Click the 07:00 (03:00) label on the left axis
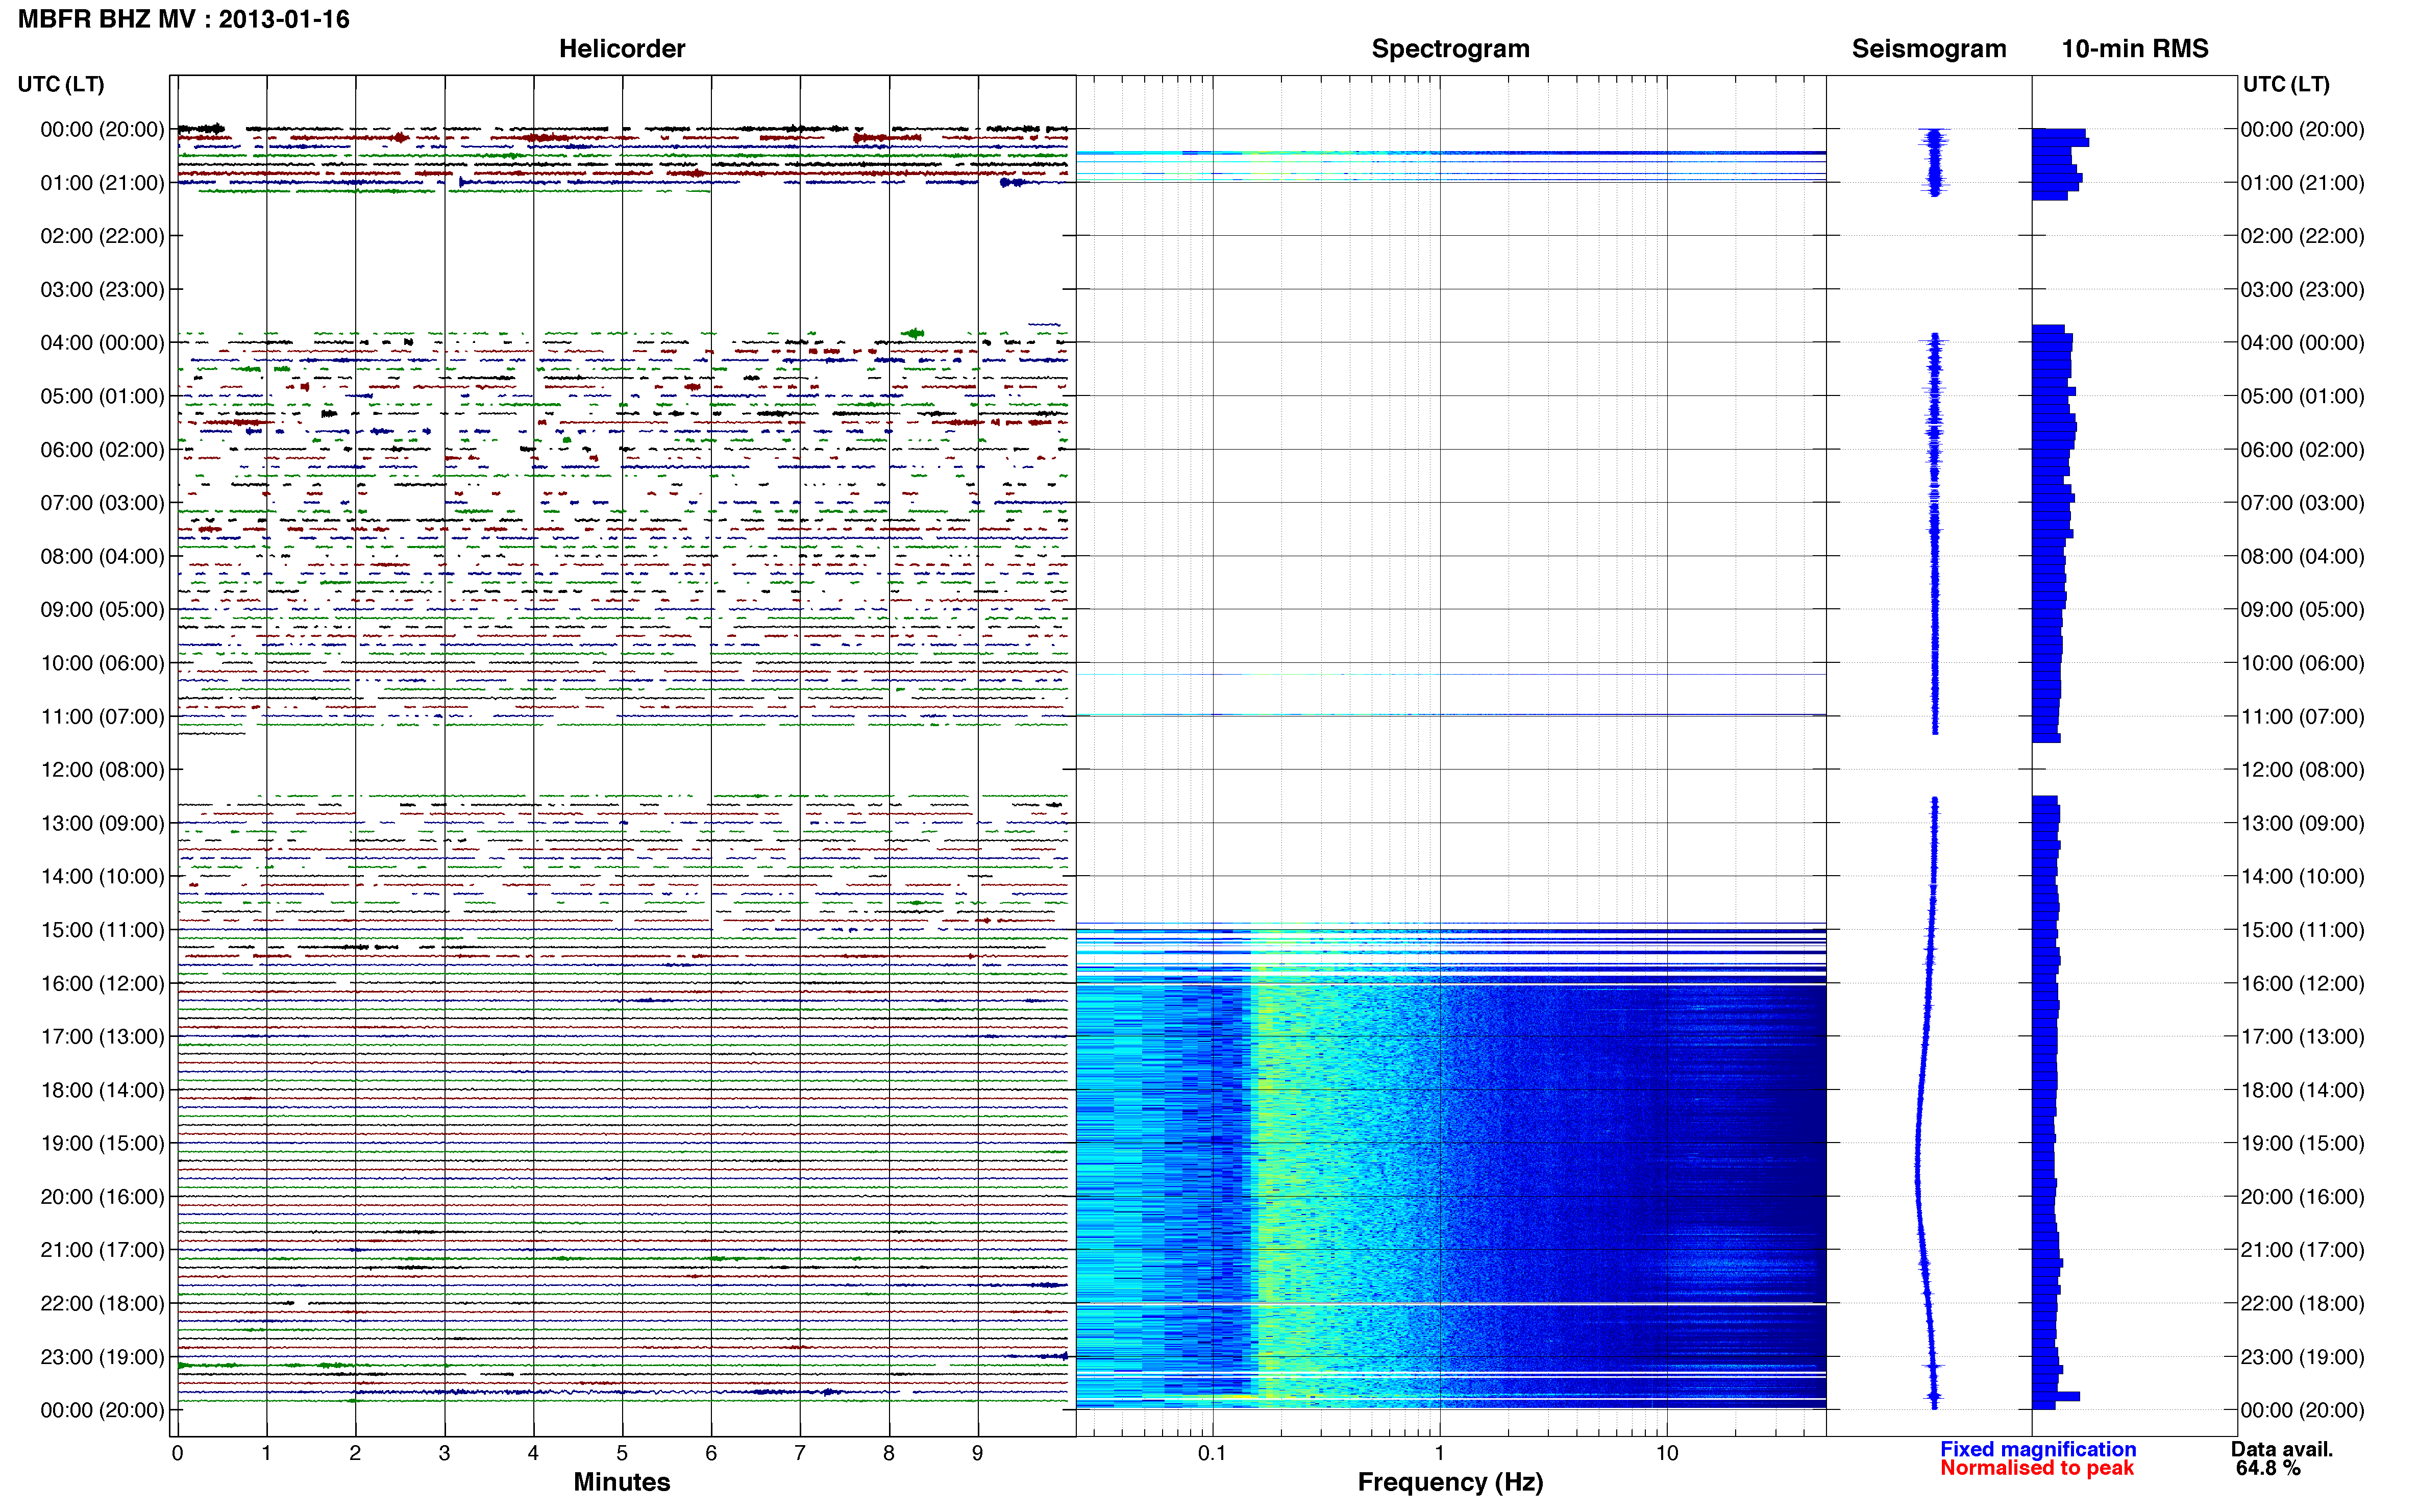 coord(102,503)
